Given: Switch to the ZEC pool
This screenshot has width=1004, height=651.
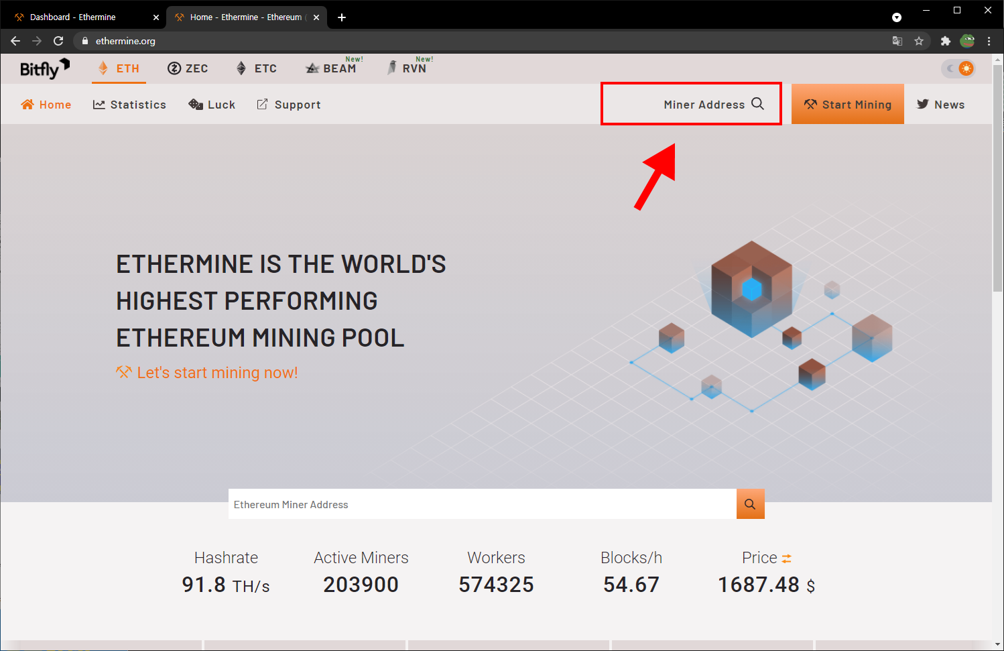Looking at the screenshot, I should [x=188, y=68].
